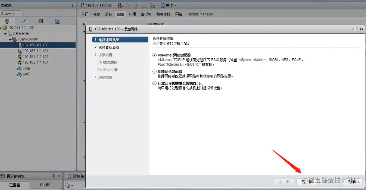Click the 最近的对象 clock icon
366x190 pixels.
[3, 176]
